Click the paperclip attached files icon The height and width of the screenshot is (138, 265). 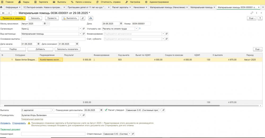point(83,18)
